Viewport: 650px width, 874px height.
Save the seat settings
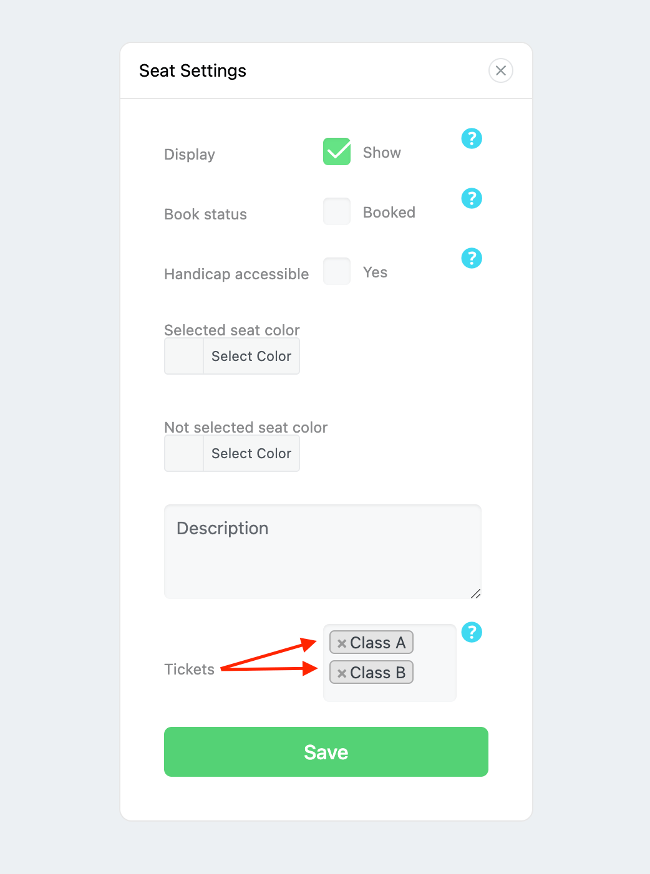click(x=326, y=752)
